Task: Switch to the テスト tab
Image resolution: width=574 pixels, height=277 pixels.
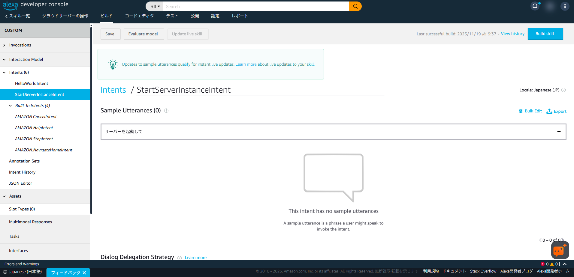Action: pyautogui.click(x=172, y=16)
